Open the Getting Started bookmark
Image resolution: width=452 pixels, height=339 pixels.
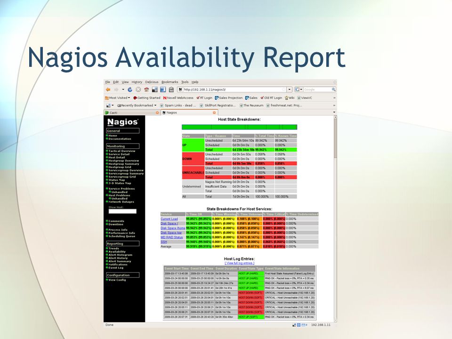coord(147,98)
